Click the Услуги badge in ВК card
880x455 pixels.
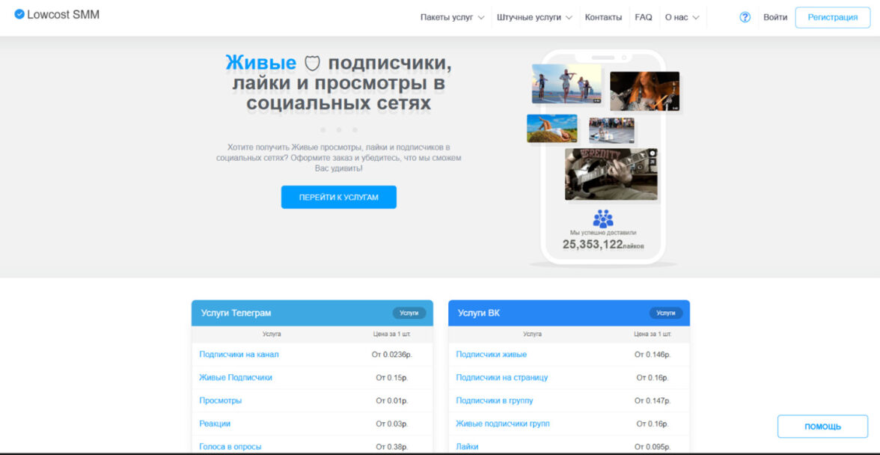[666, 313]
